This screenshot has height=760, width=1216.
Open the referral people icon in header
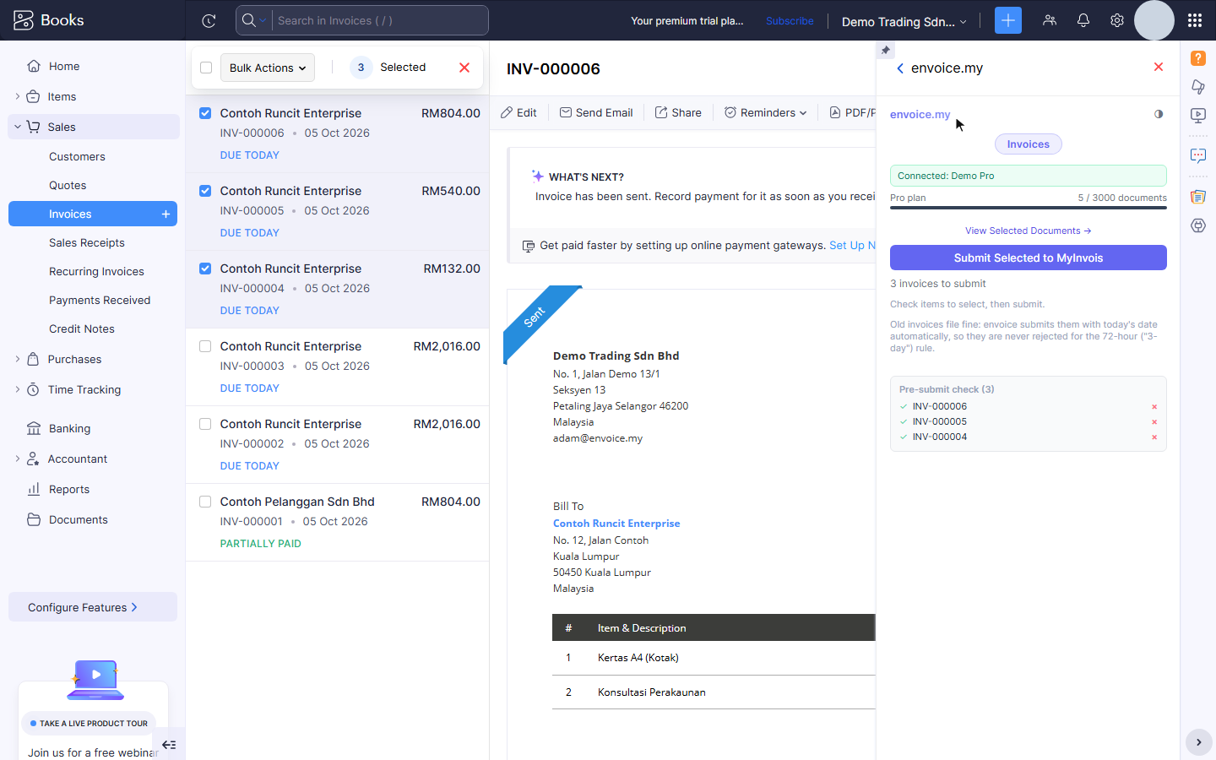1050,20
